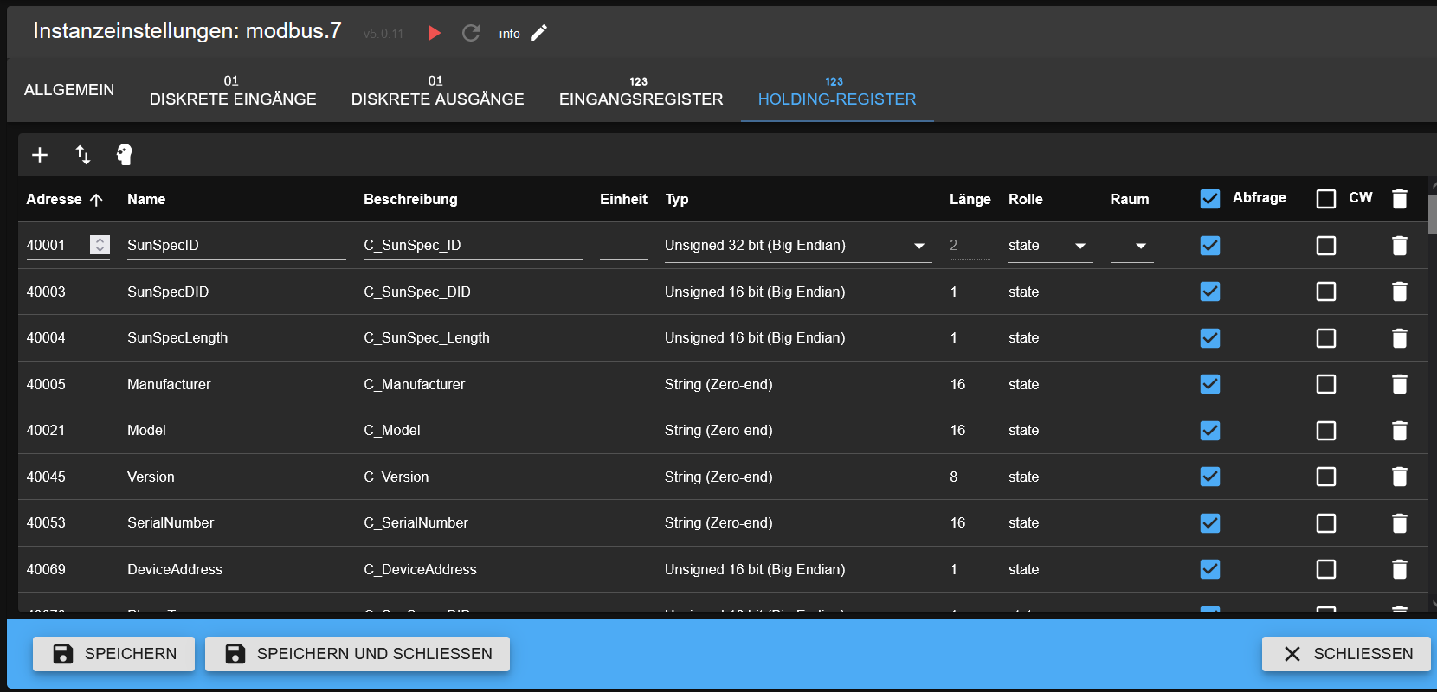Image resolution: width=1437 pixels, height=692 pixels.
Task: Select the Holding-Register tab
Action: click(x=837, y=90)
